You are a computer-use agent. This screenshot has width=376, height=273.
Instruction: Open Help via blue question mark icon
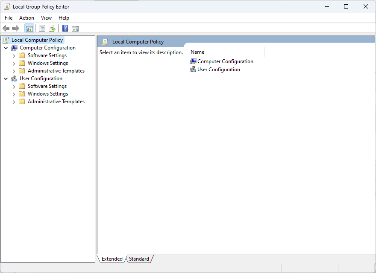pyautogui.click(x=65, y=29)
